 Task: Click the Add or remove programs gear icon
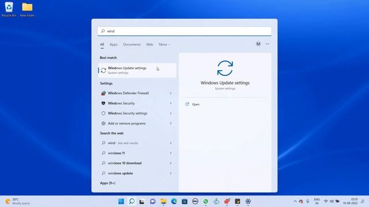(x=103, y=124)
